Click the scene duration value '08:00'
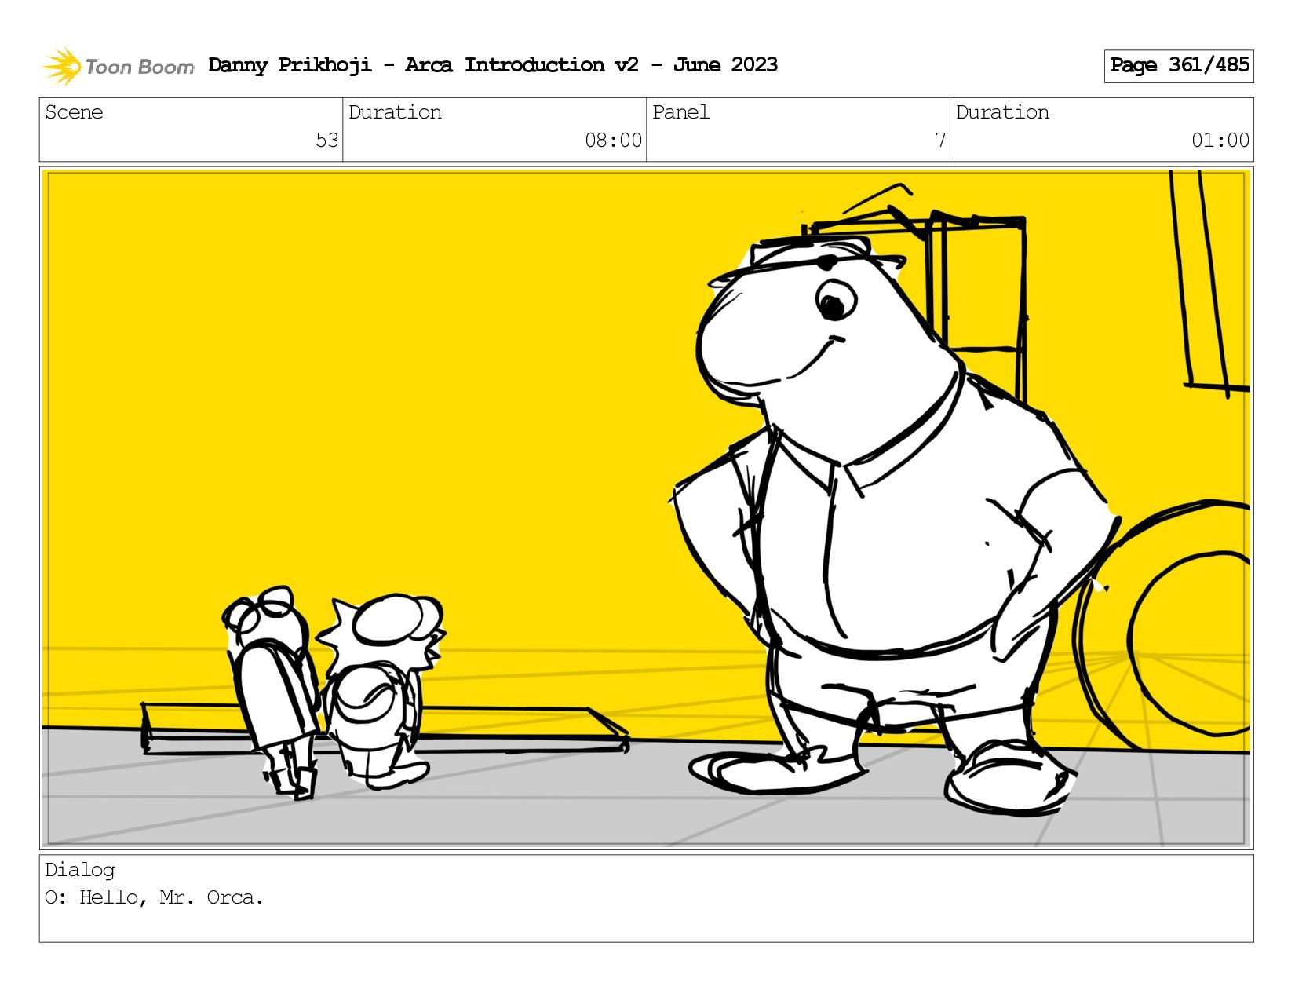This screenshot has width=1295, height=1001. click(x=613, y=141)
